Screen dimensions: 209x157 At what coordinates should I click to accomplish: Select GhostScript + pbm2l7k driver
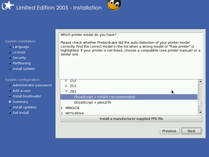pos(129,102)
